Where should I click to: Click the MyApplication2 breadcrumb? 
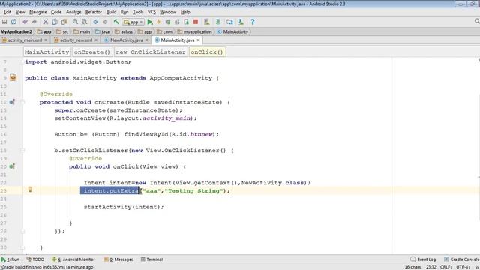click(16, 31)
